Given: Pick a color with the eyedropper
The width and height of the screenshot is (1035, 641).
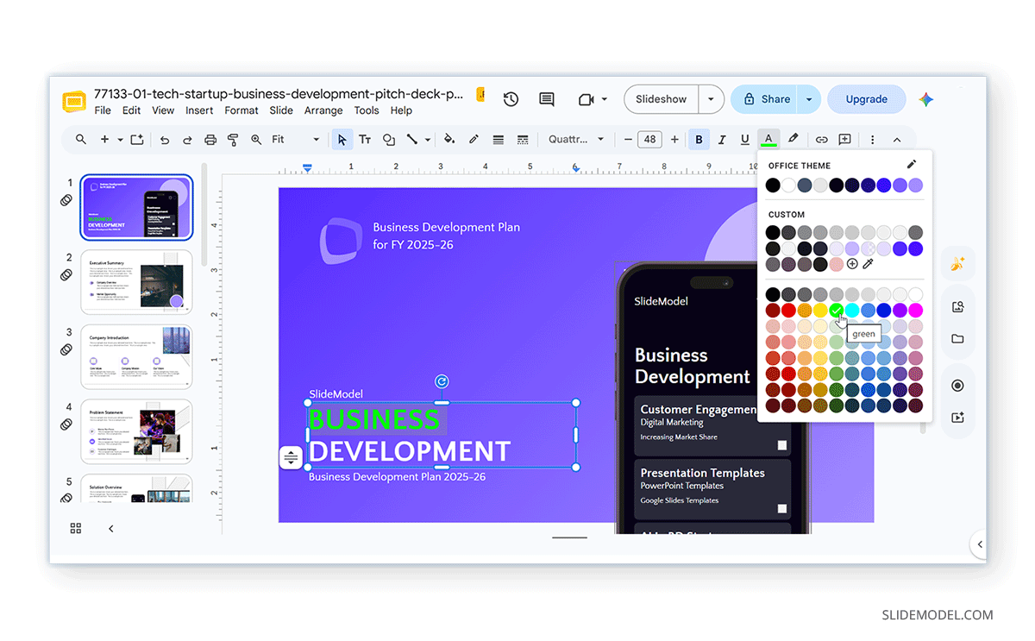Looking at the screenshot, I should click(x=869, y=264).
